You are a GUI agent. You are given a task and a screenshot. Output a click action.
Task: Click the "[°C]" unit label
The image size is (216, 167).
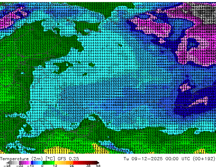pos(50,159)
